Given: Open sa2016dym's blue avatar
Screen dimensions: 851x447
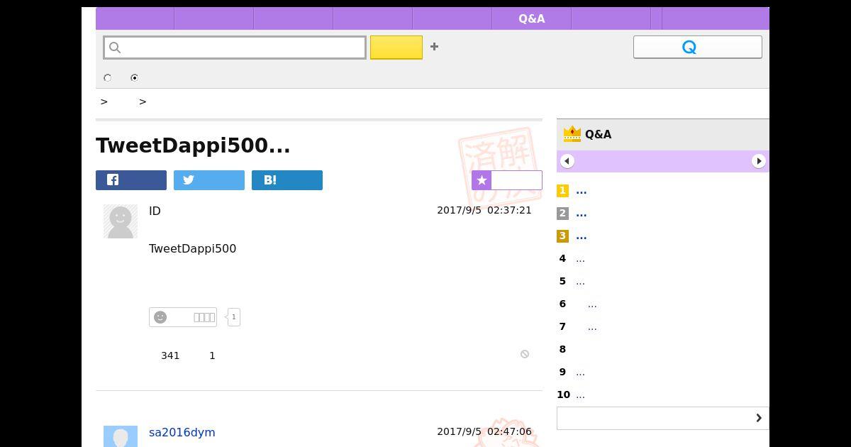Looking at the screenshot, I should click(121, 436).
